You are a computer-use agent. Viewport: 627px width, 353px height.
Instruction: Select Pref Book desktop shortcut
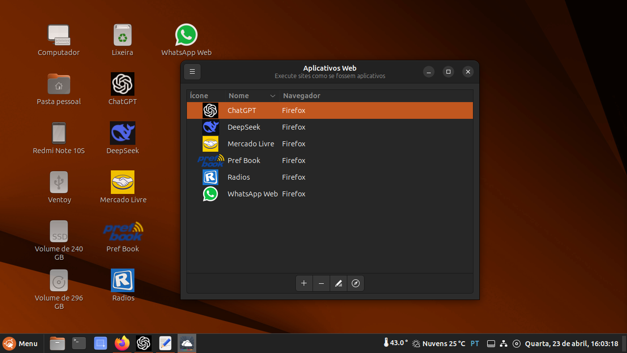click(123, 232)
